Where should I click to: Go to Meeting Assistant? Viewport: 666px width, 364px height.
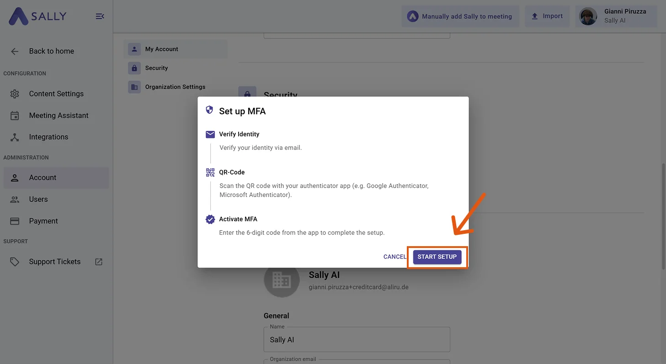click(56, 116)
